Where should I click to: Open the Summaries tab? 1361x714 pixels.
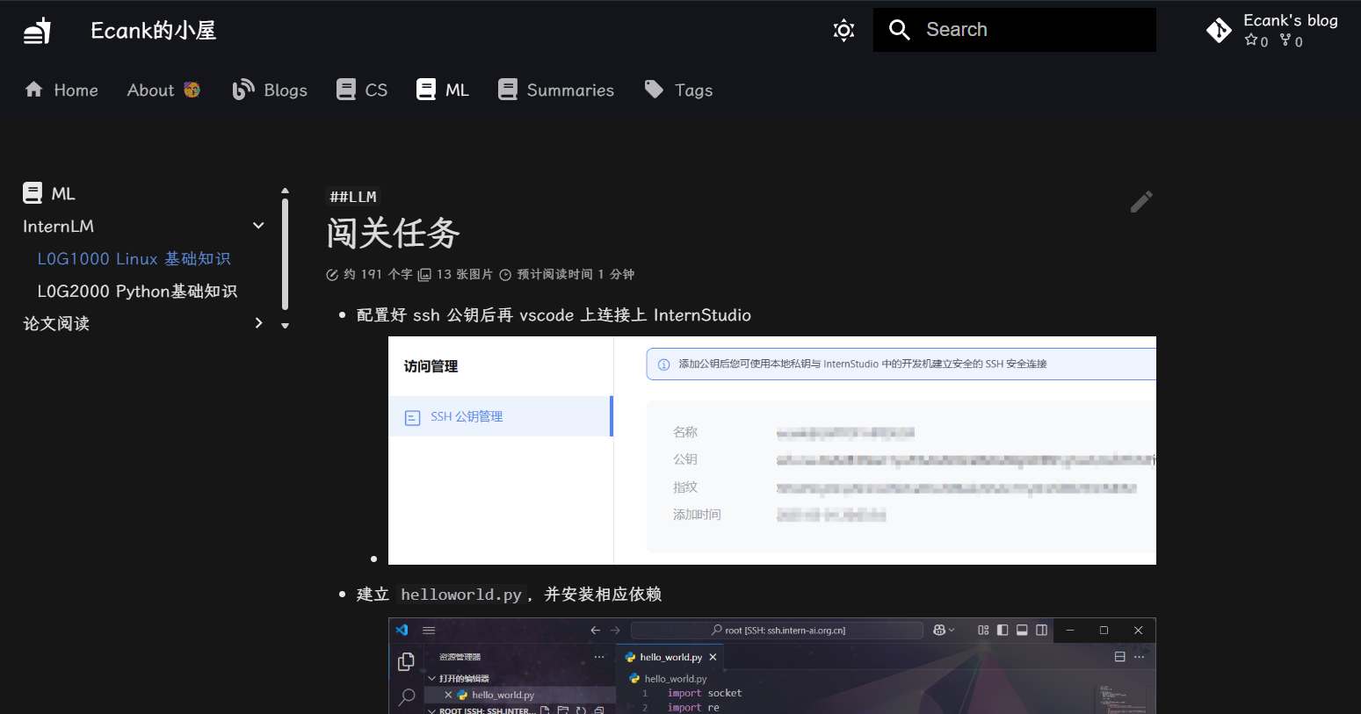pos(556,90)
